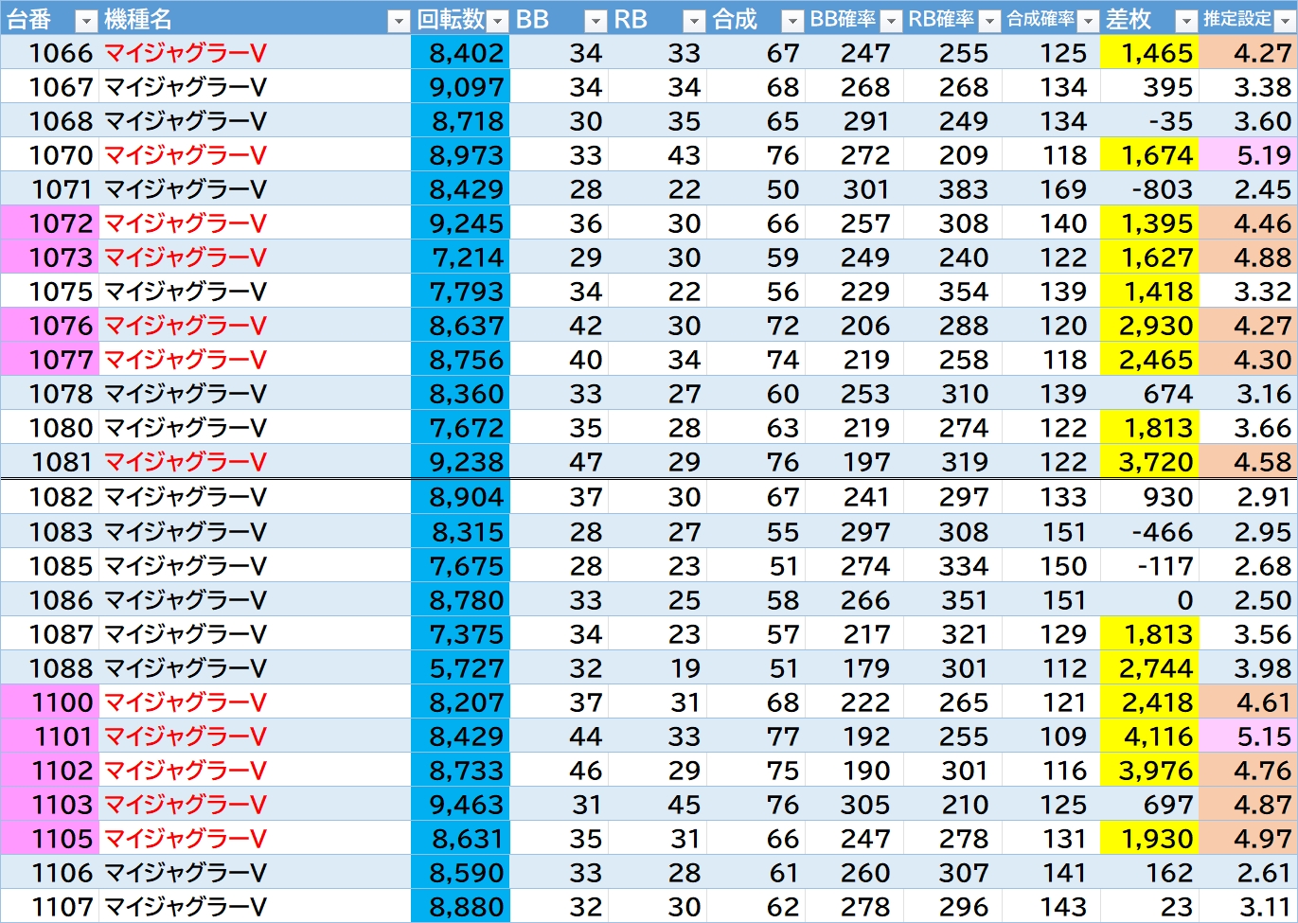Select pink machine number cell 1101
The height and width of the screenshot is (923, 1298).
(x=49, y=737)
